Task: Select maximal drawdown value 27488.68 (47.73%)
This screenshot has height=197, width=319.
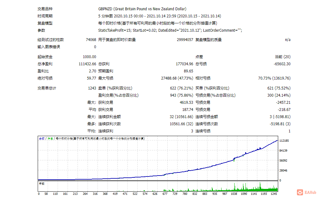Action: point(177,78)
